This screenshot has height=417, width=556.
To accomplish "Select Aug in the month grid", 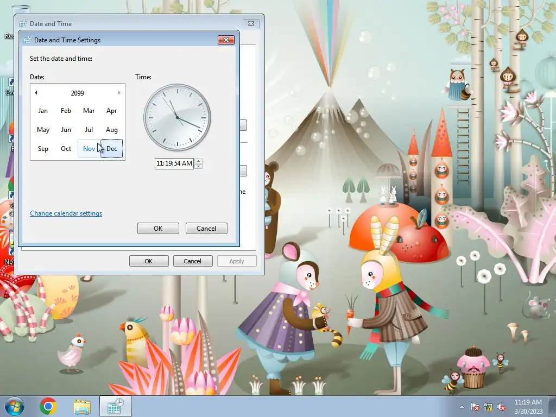I will 112,130.
